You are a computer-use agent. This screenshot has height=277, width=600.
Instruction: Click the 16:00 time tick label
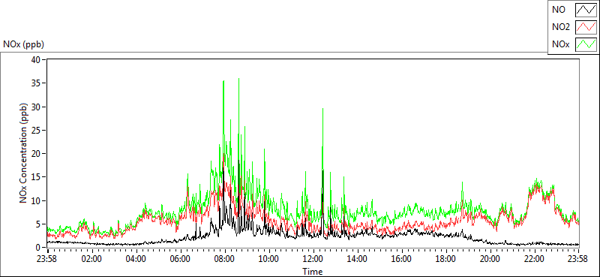tap(402, 258)
